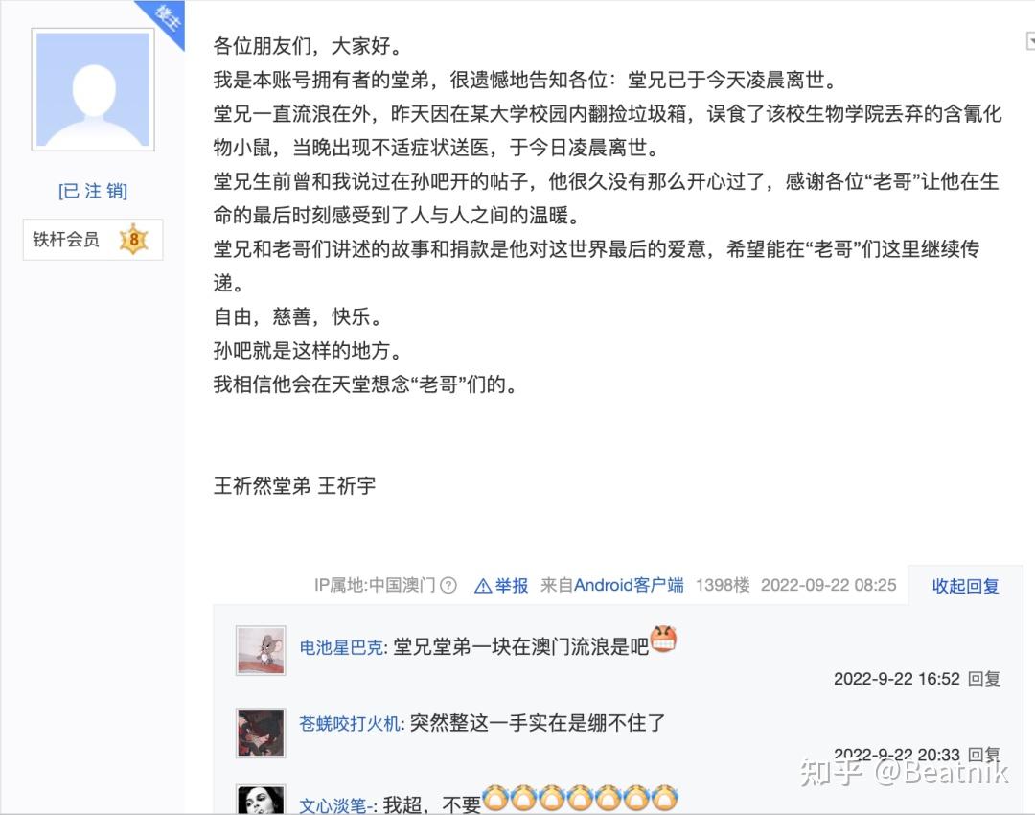Open the 铁杆会员 rank label
This screenshot has height=815, width=1035.
coord(66,239)
